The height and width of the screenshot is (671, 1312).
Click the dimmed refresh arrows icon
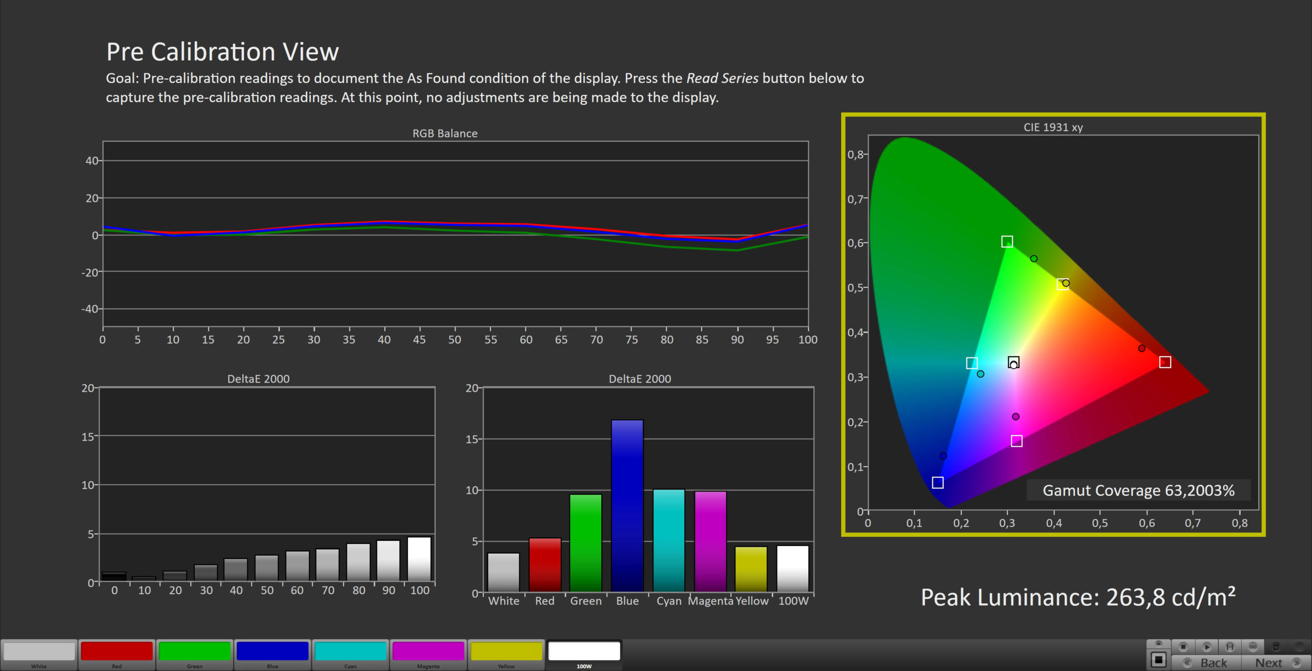point(1276,646)
